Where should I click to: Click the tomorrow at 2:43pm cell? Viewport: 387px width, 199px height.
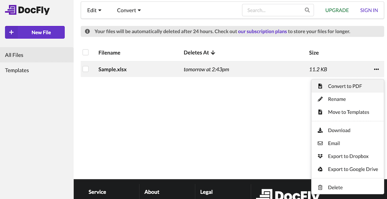click(206, 69)
